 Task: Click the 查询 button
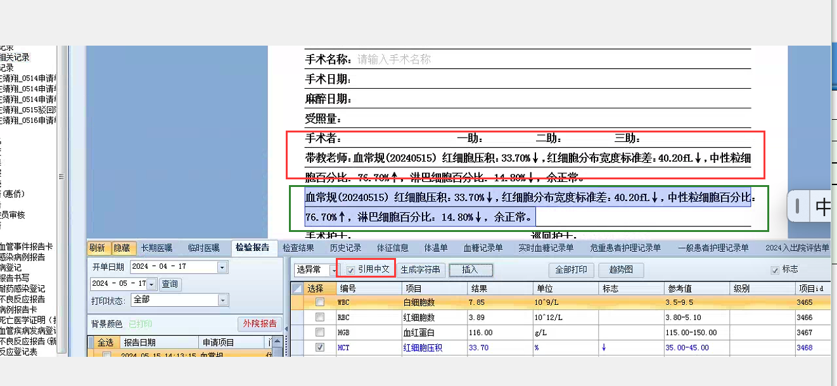pyautogui.click(x=169, y=284)
